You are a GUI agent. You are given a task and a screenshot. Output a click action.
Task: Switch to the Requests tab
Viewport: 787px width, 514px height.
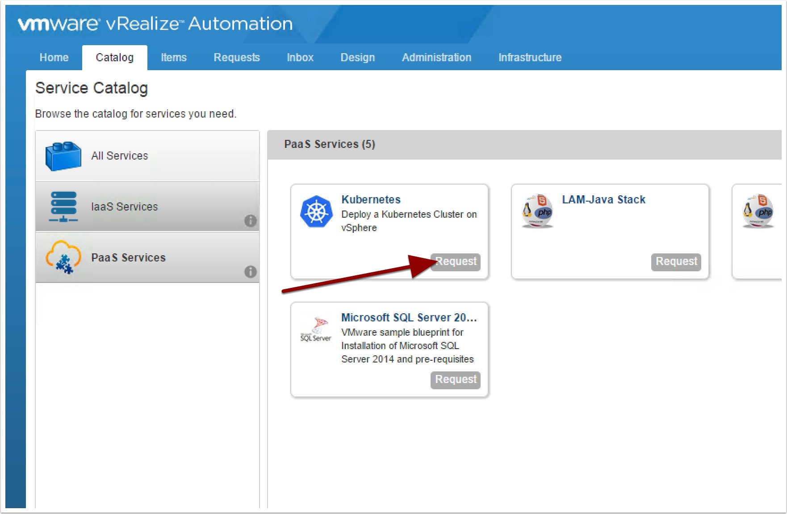pos(237,58)
